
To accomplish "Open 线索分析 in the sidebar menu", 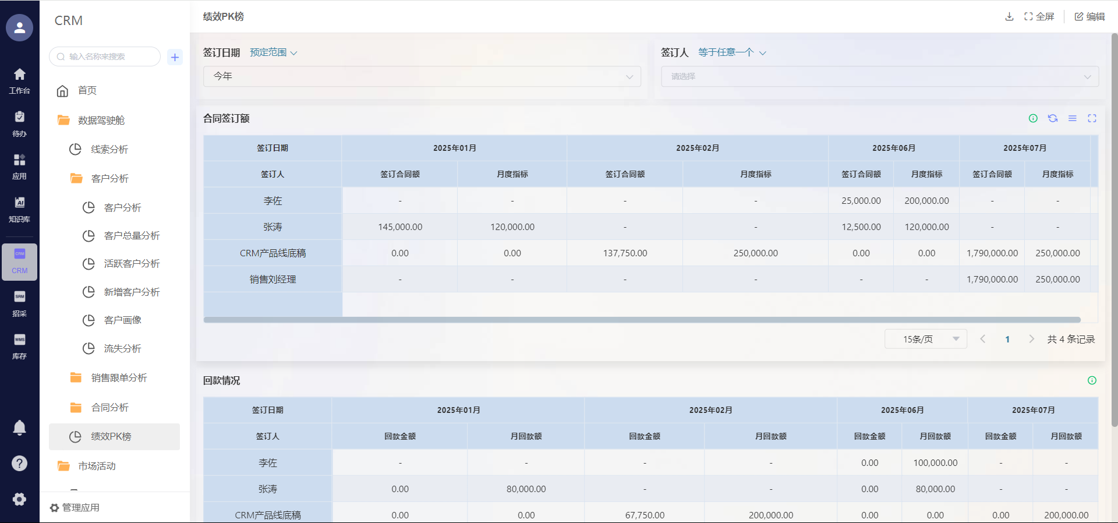I will coord(109,150).
